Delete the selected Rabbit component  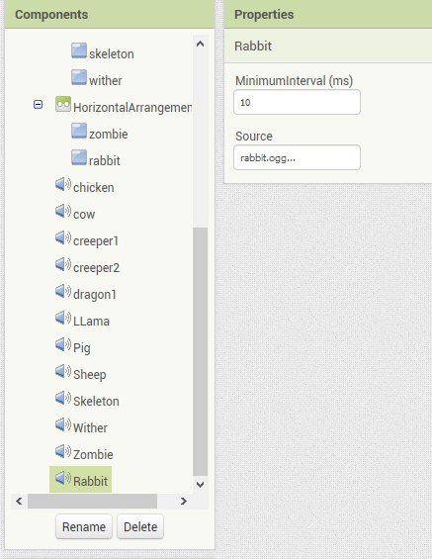tap(140, 526)
